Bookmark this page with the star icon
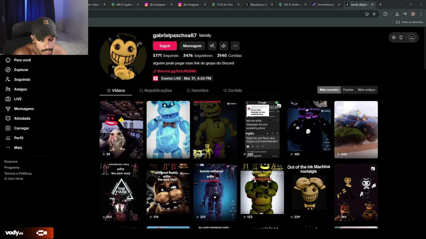The height and width of the screenshot is (239, 426). 374,14
